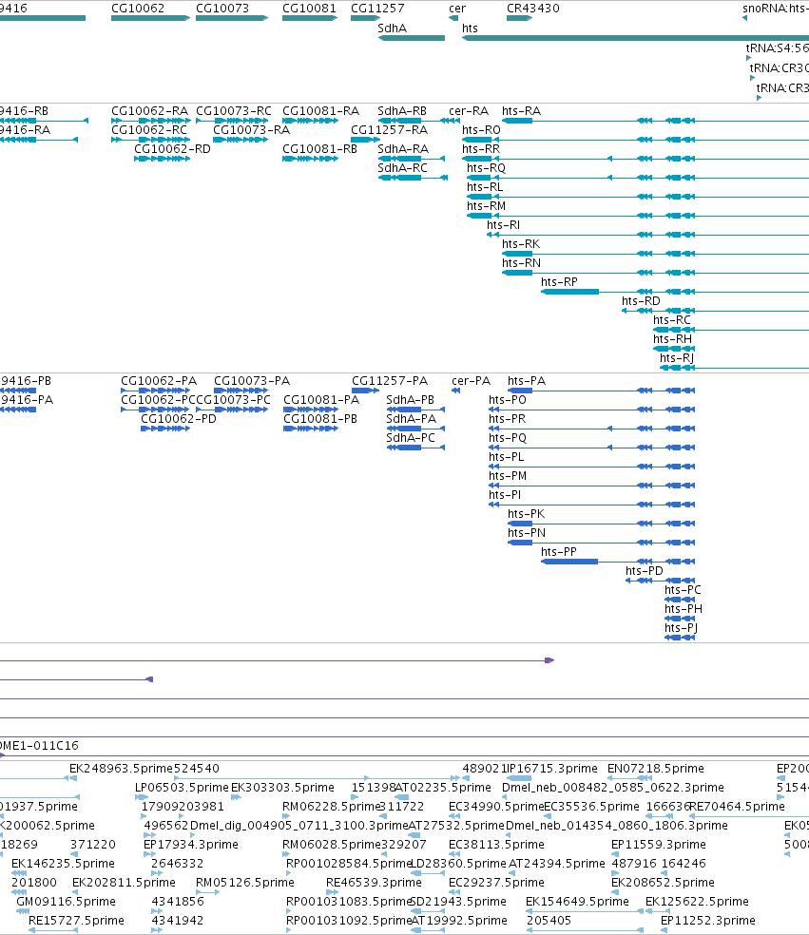
Task: Open the CR43430 gene label
Action: pos(533,9)
